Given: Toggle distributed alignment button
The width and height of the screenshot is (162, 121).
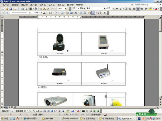Looking at the screenshot, I should [x=141, y=9].
